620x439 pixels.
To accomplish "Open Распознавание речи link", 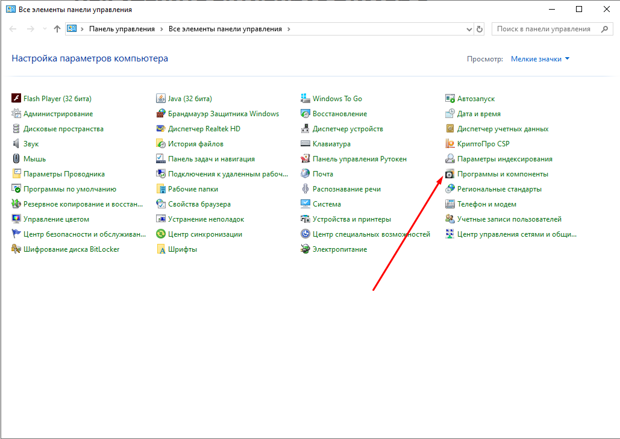I will pos(347,189).
